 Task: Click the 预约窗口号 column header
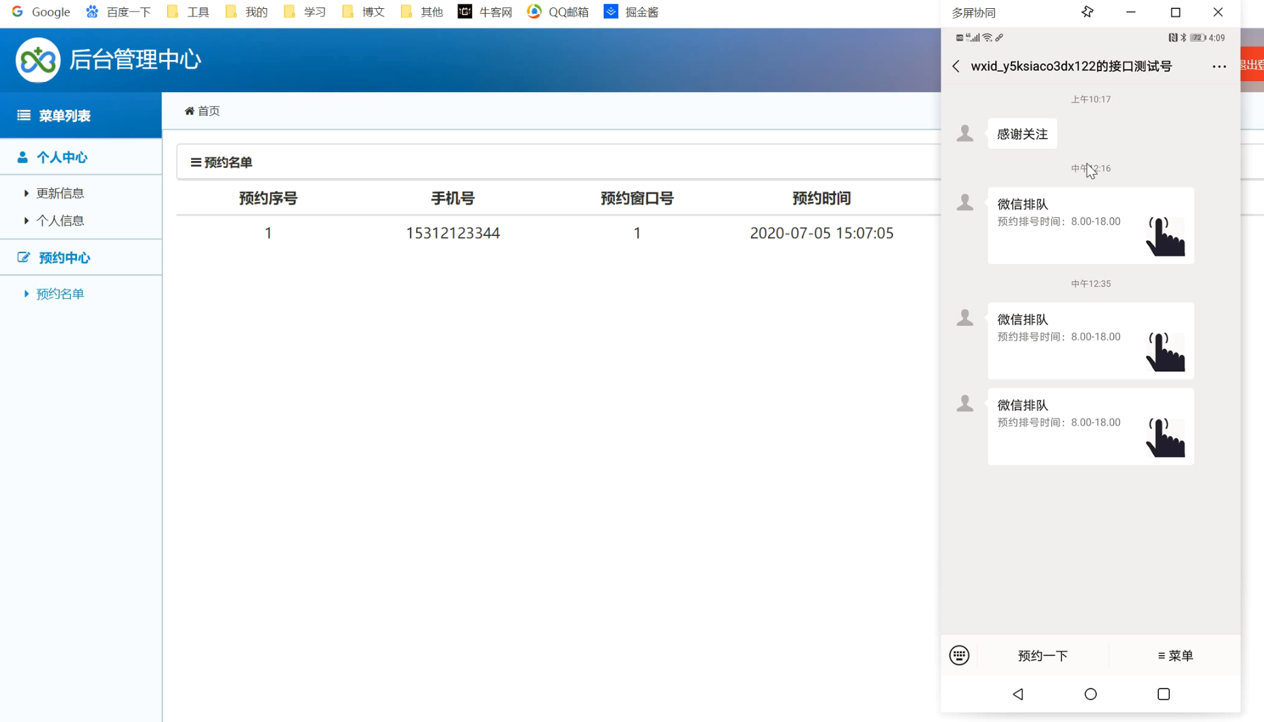[637, 198]
